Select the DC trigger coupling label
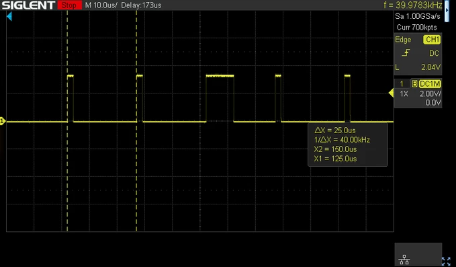 click(x=435, y=53)
